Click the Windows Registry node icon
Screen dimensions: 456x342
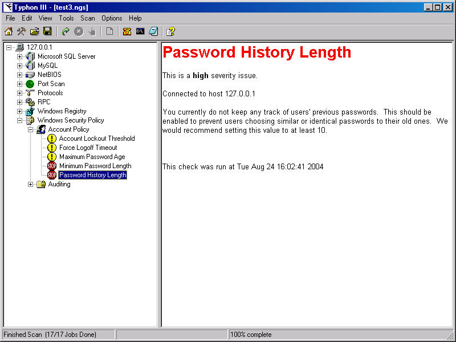coord(30,111)
